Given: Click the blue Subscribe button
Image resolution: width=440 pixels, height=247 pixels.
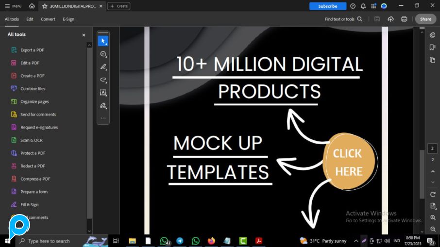Looking at the screenshot, I should coord(328,6).
